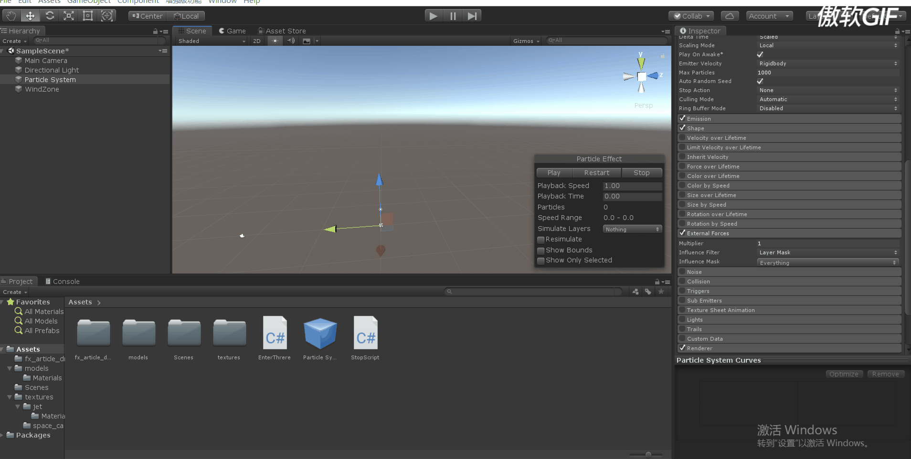This screenshot has height=459, width=911.
Task: Select the Hand tool in toolbar
Action: click(11, 16)
